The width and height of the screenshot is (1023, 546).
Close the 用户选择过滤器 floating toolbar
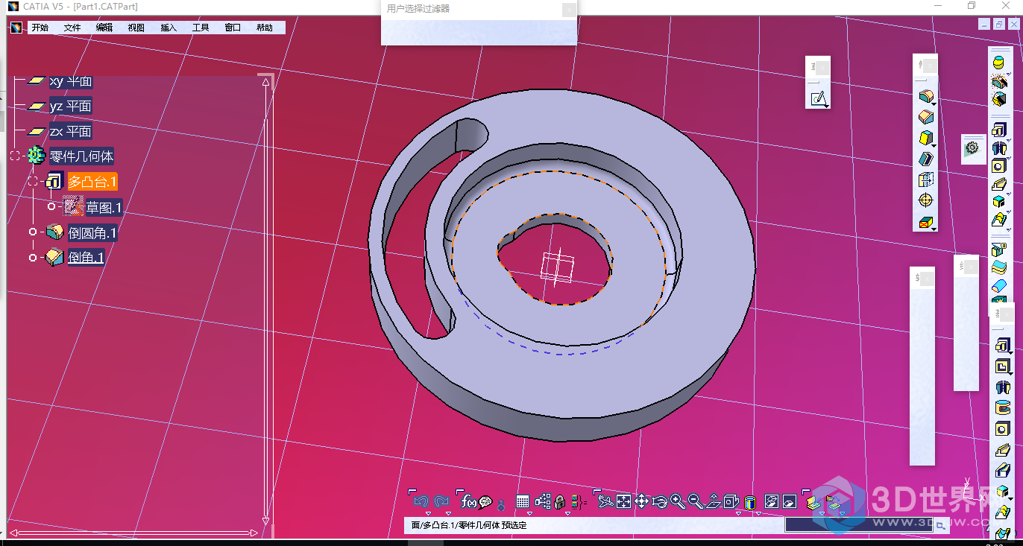569,10
